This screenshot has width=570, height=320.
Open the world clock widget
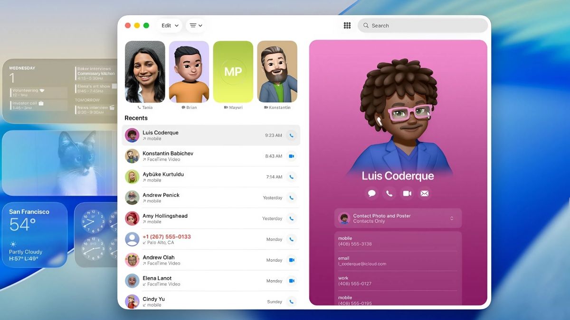[x=96, y=235]
